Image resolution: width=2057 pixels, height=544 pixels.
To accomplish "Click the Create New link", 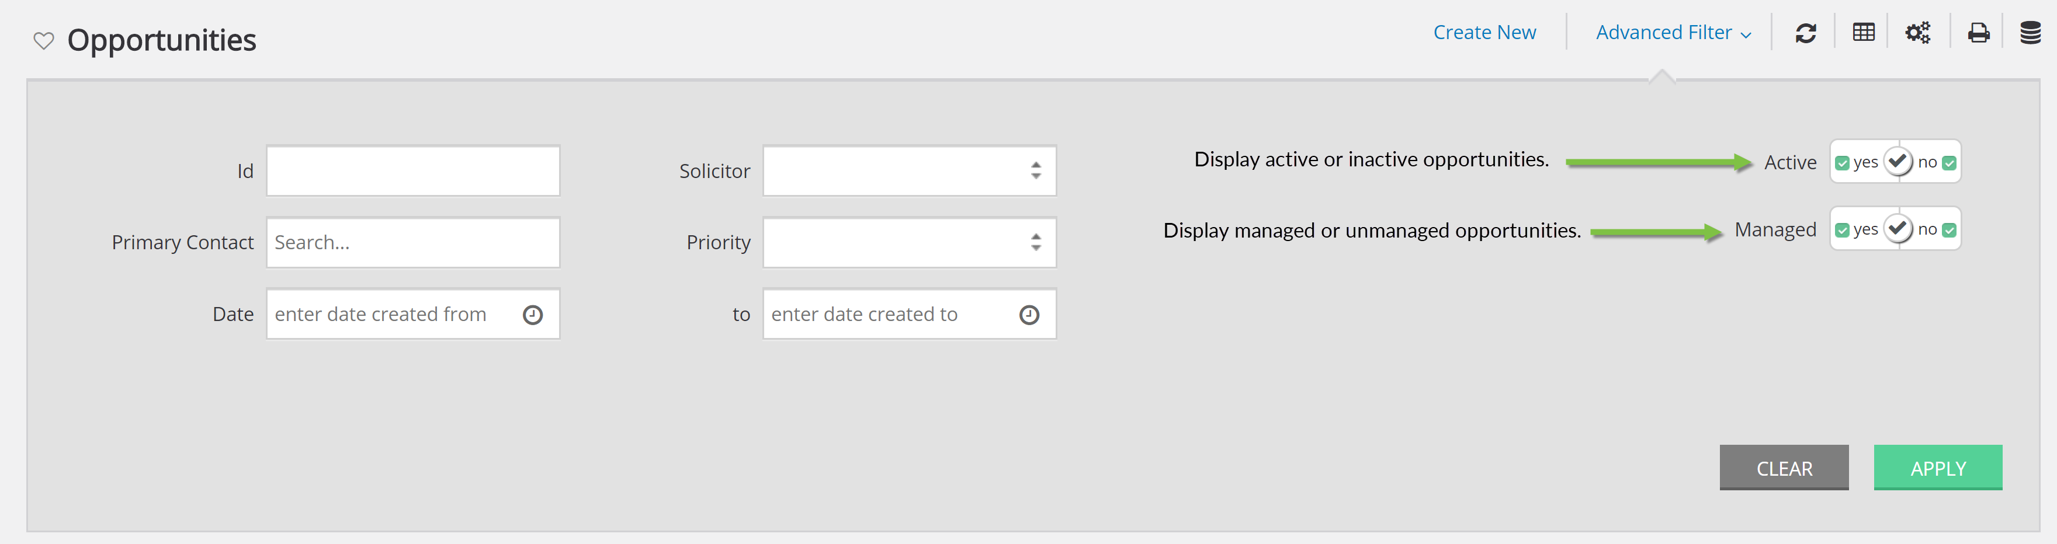I will [x=1484, y=33].
